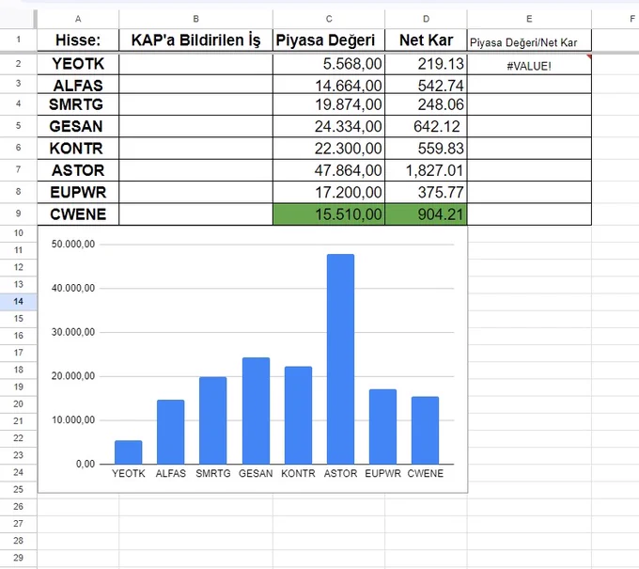Click empty KAP cell in YEOTK row

click(x=195, y=65)
